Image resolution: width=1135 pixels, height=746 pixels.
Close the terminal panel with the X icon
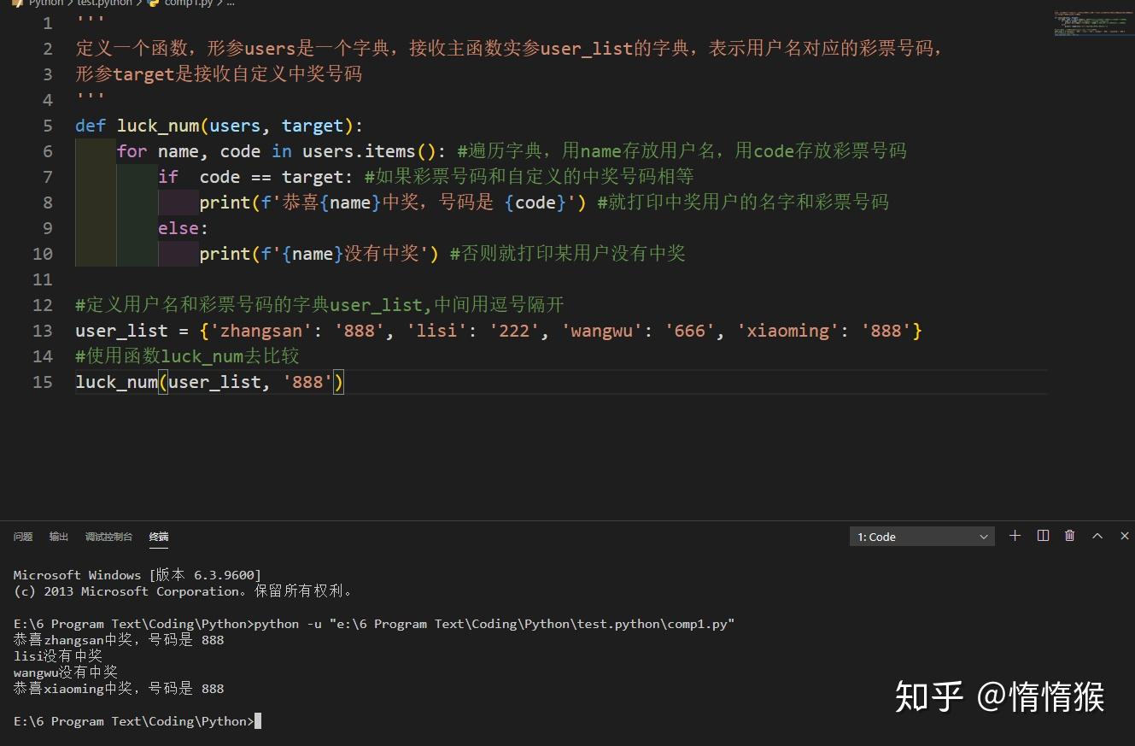point(1125,536)
